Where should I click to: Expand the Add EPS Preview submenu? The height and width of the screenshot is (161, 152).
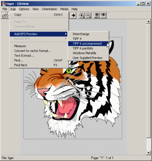pyautogui.click(x=39, y=34)
